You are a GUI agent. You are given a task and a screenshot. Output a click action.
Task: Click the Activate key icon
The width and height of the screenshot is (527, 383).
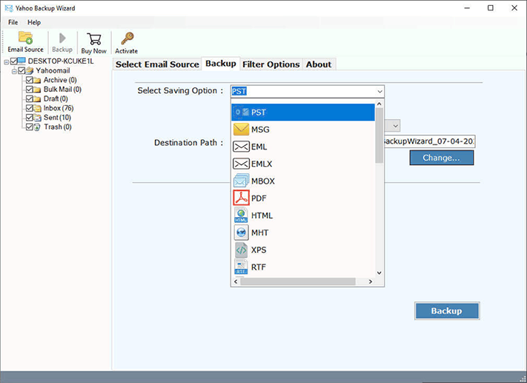coord(126,39)
